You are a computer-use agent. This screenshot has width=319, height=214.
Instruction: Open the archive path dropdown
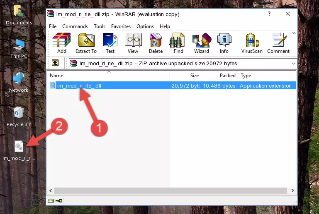coord(293,64)
